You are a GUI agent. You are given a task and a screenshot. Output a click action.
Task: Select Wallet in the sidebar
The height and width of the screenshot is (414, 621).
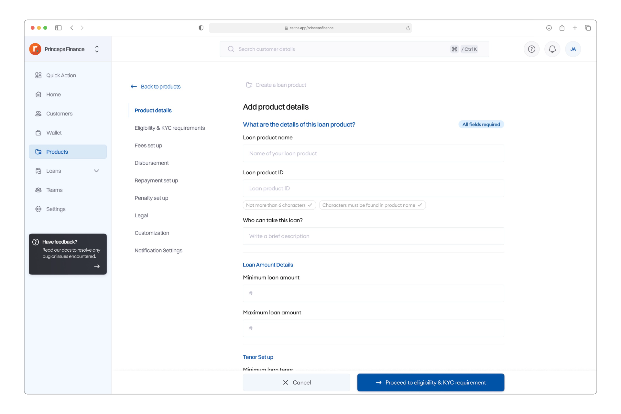click(54, 133)
